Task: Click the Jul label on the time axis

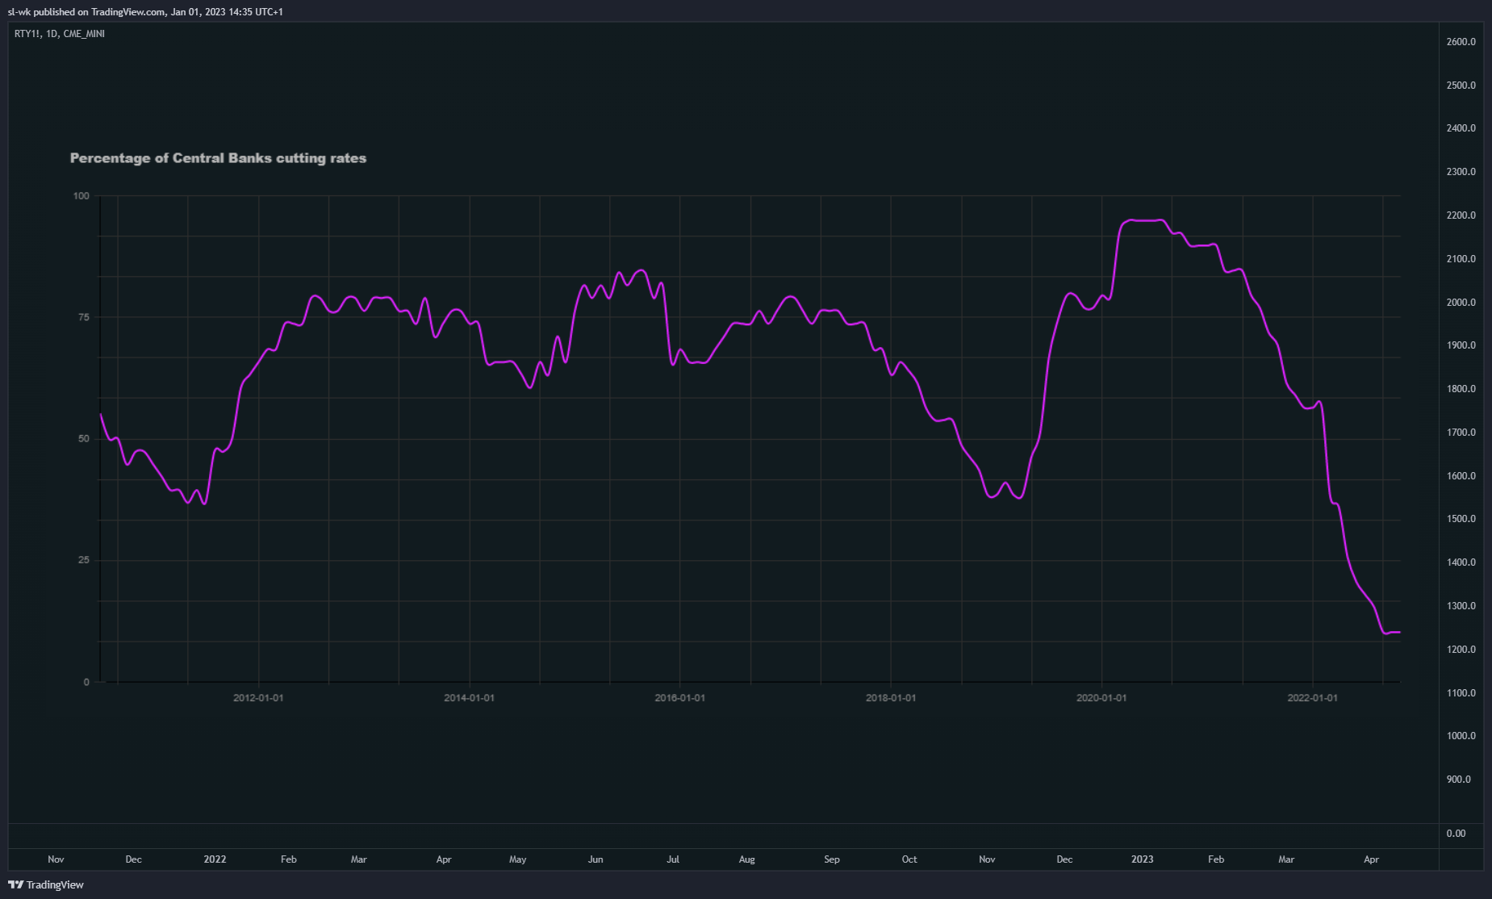Action: [673, 859]
